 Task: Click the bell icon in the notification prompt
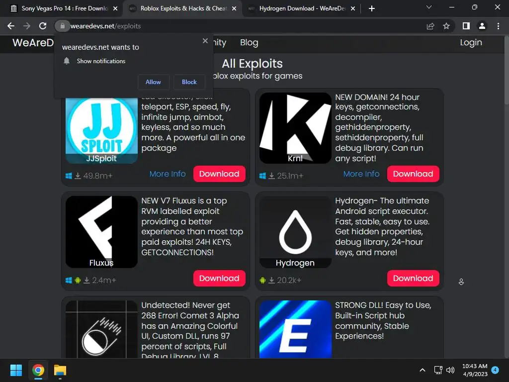coord(67,61)
